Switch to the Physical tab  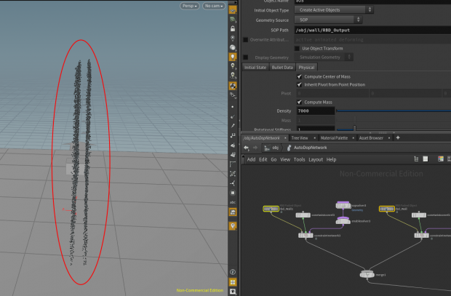(x=306, y=68)
